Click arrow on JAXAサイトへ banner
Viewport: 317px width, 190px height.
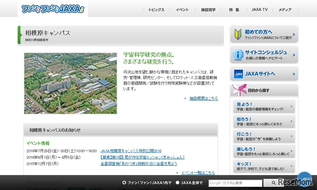[x=294, y=74]
